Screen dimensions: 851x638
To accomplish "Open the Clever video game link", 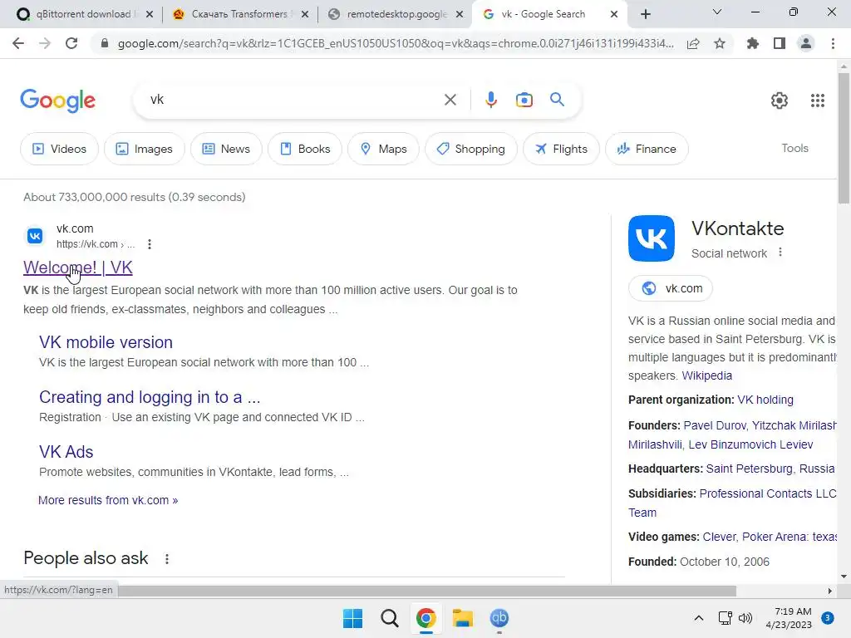I will [x=720, y=537].
